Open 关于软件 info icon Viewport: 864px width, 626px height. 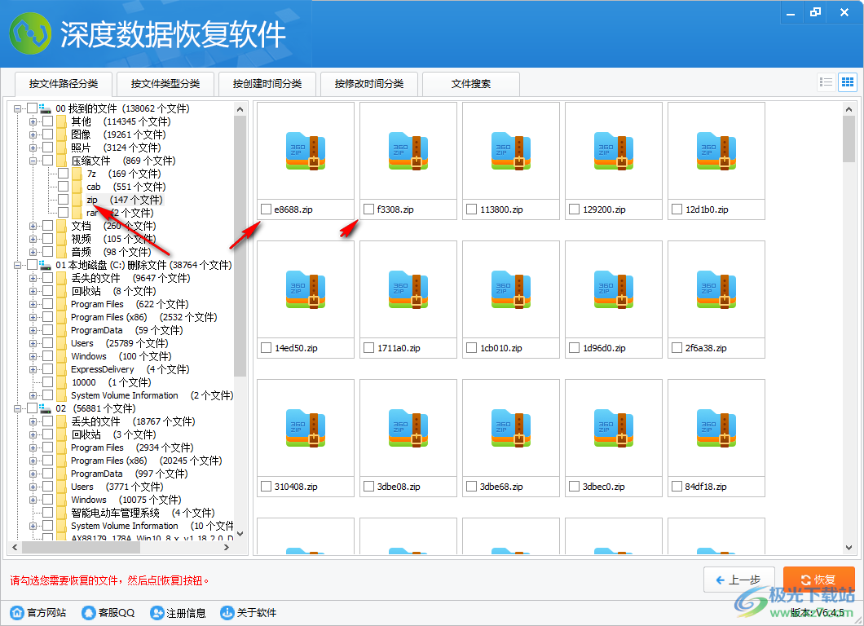pyautogui.click(x=227, y=613)
